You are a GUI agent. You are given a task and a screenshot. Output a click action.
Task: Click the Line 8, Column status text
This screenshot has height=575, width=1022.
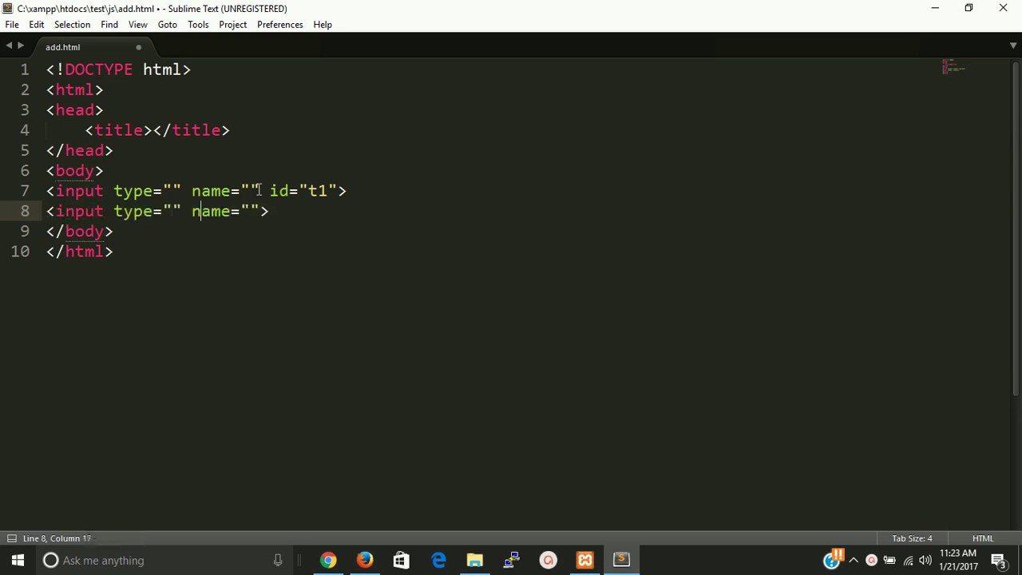tap(57, 538)
